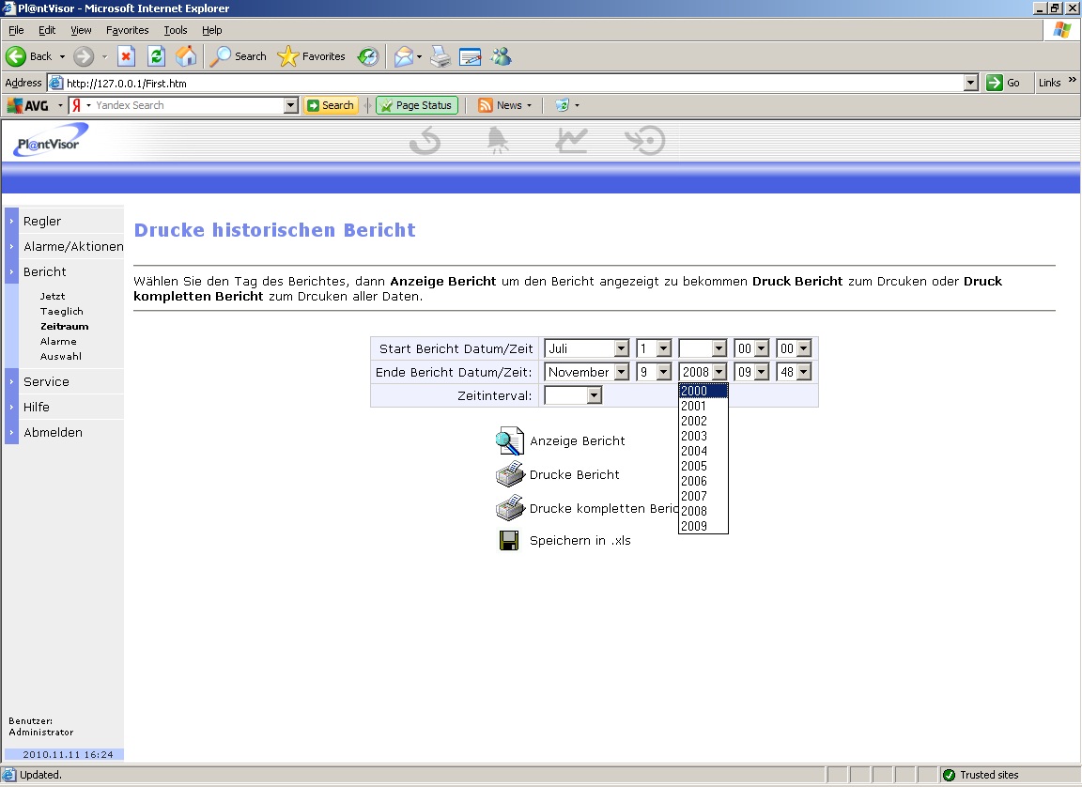Screen dimensions: 1082x787
Task: Click the PlantVisor logo
Action: pos(51,141)
